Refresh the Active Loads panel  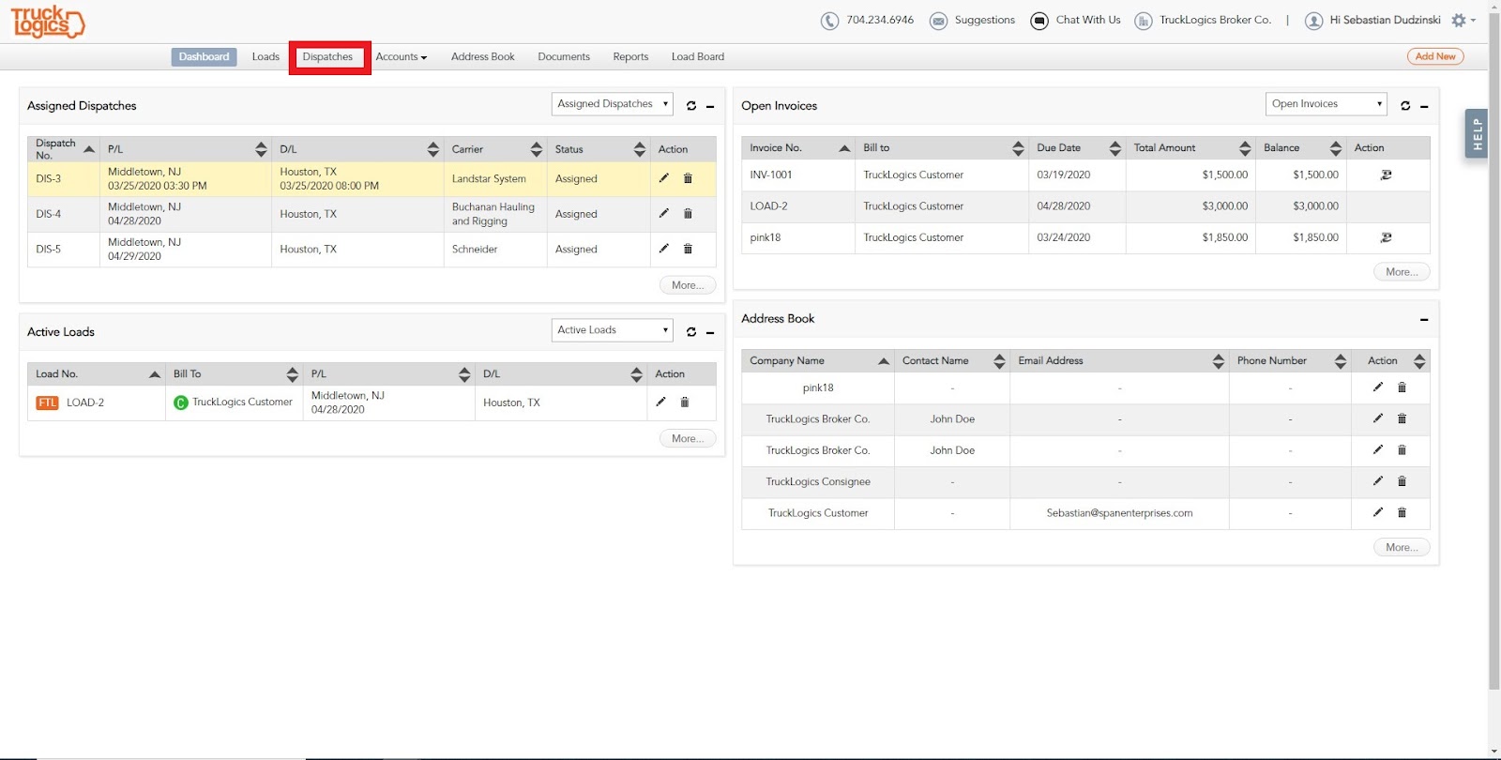click(x=691, y=332)
